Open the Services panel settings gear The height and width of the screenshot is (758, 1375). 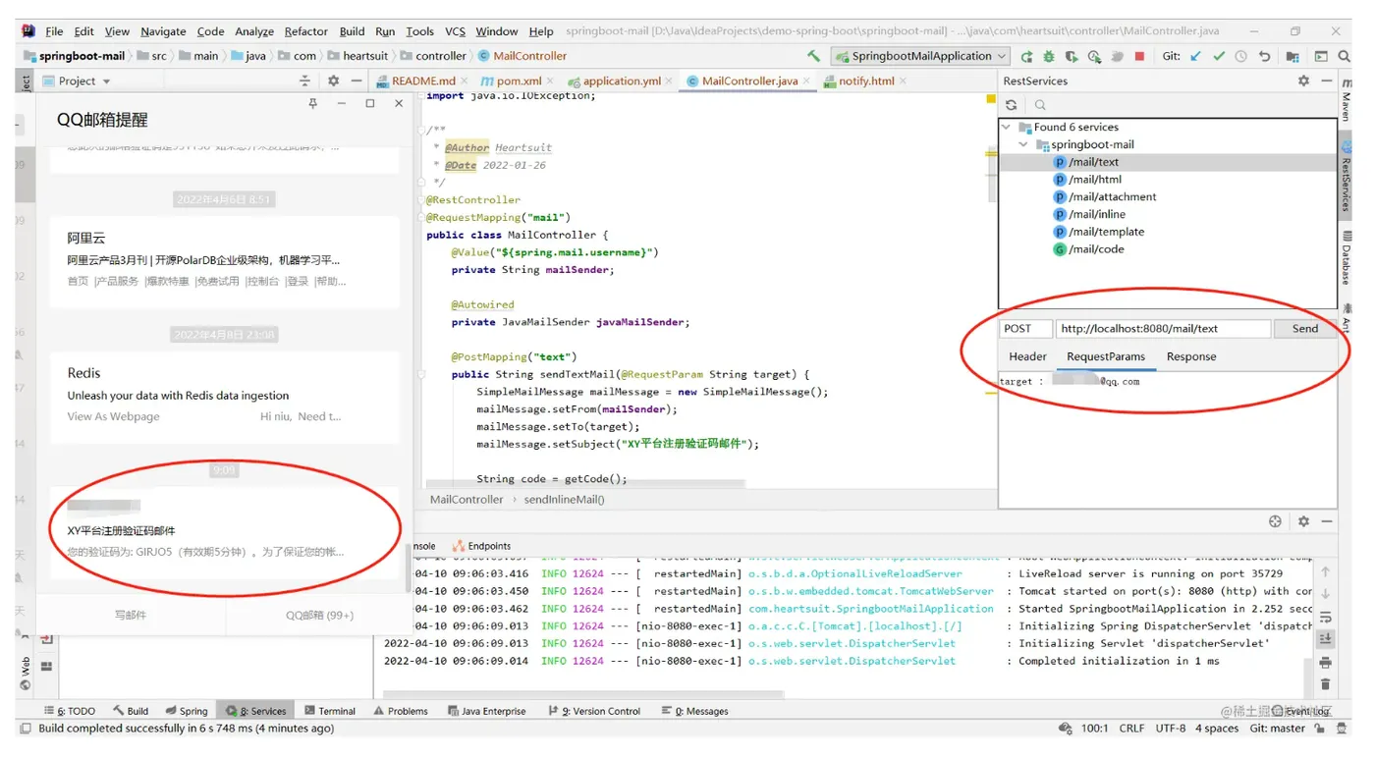pyautogui.click(x=1303, y=521)
